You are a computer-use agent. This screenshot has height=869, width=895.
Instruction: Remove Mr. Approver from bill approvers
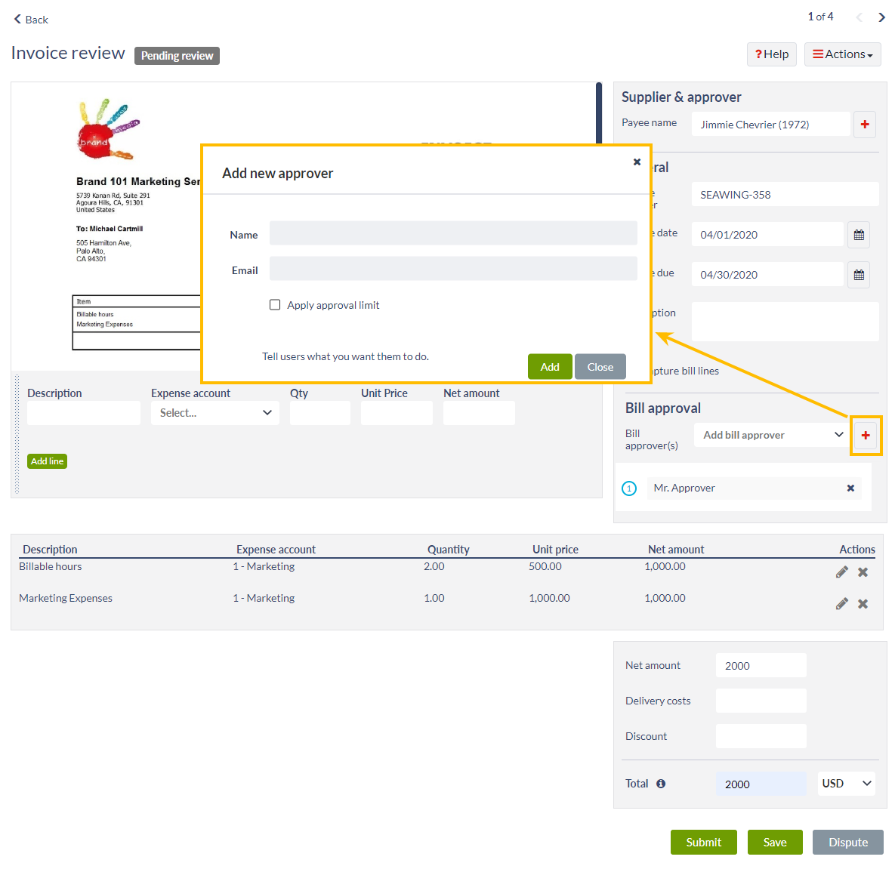click(850, 488)
